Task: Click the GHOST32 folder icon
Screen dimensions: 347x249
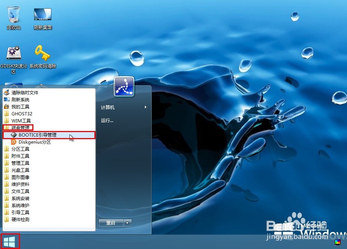Action: [7, 114]
